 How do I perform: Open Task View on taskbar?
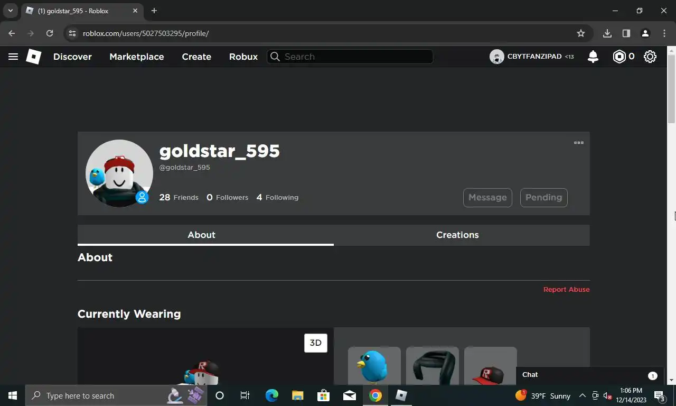tap(245, 395)
